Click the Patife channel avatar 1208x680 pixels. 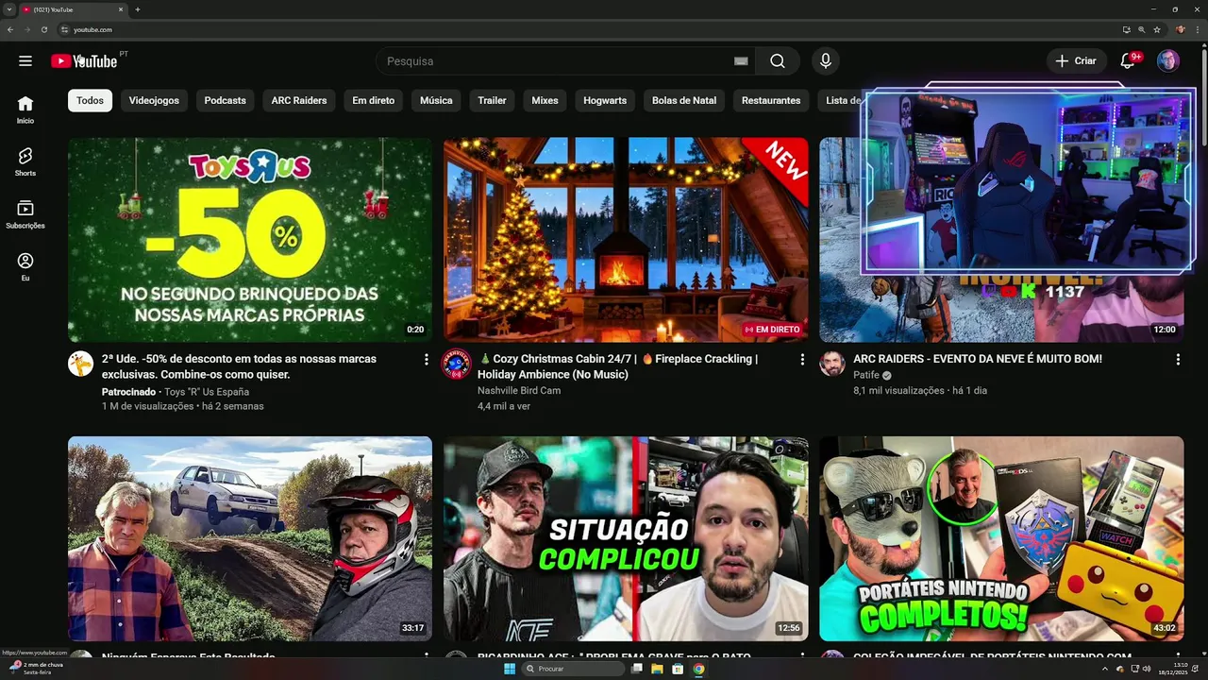pos(832,364)
